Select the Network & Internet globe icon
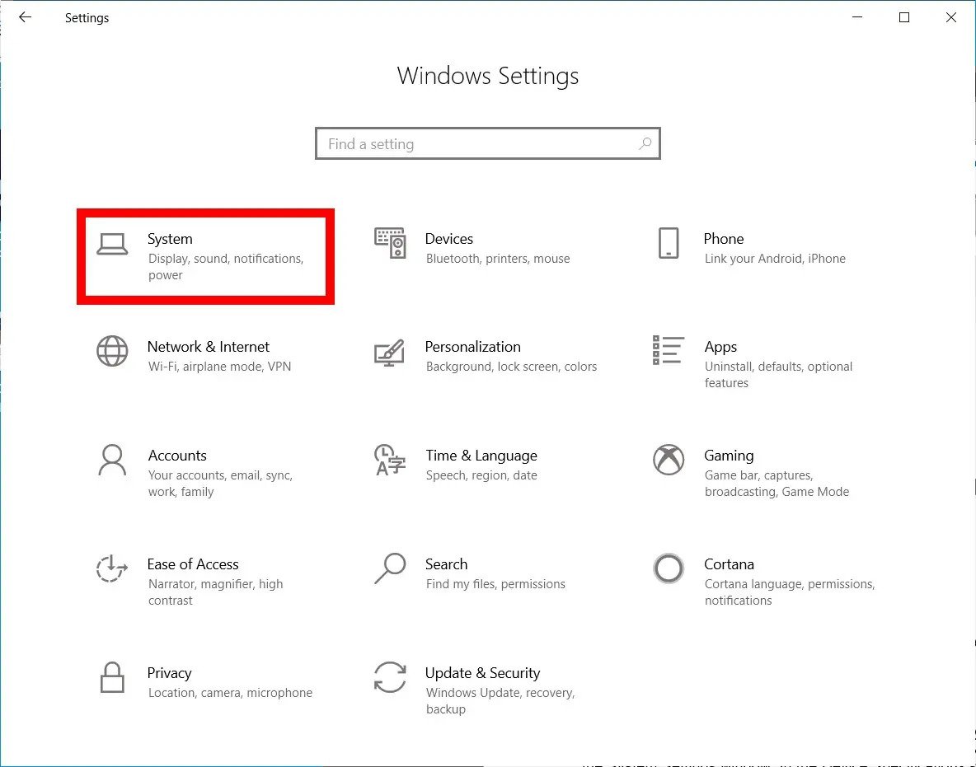Image resolution: width=976 pixels, height=767 pixels. pos(112,351)
